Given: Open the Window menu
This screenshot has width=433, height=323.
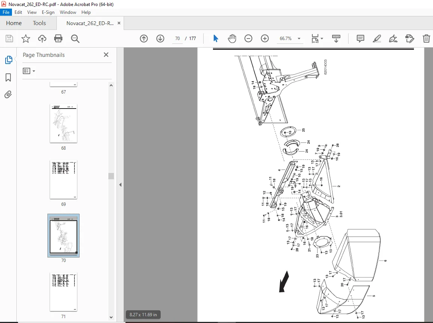Looking at the screenshot, I should [68, 12].
